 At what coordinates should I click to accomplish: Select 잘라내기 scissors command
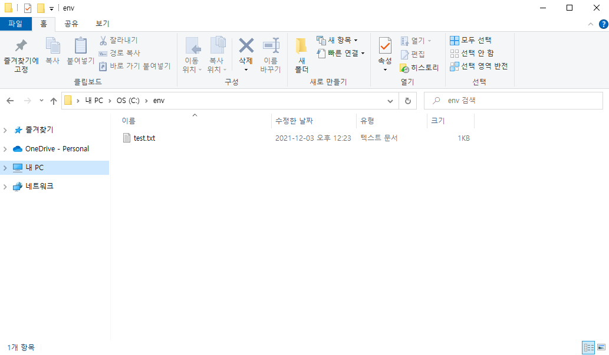pyautogui.click(x=119, y=41)
